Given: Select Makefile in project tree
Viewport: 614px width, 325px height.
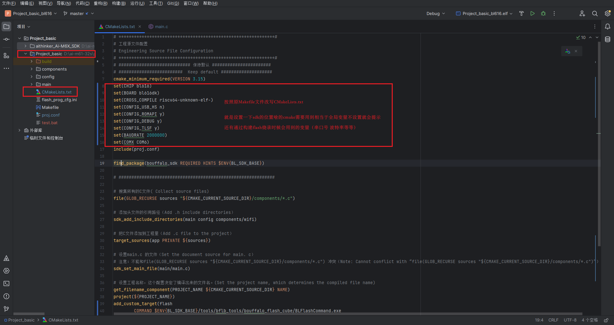Looking at the screenshot, I should pyautogui.click(x=50, y=107).
